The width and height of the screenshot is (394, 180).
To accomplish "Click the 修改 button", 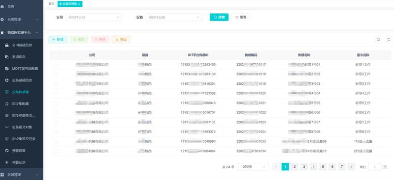I will tap(79, 40).
